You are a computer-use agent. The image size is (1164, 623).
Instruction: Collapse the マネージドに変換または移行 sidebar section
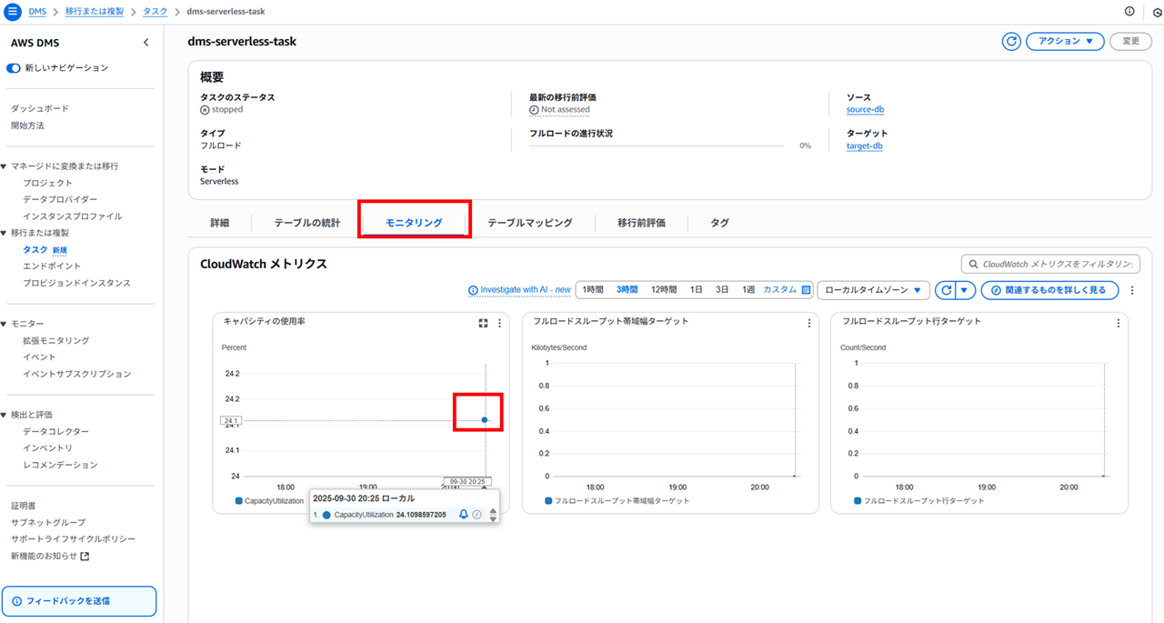click(x=5, y=166)
